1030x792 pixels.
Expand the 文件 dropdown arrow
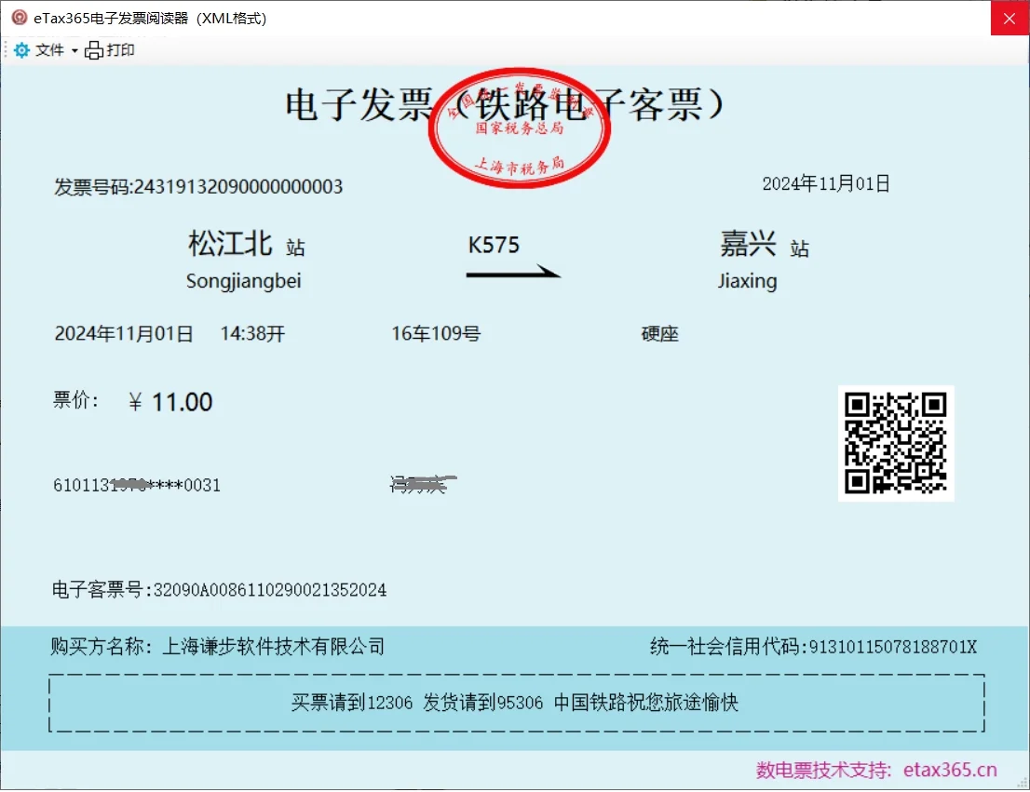tap(75, 50)
